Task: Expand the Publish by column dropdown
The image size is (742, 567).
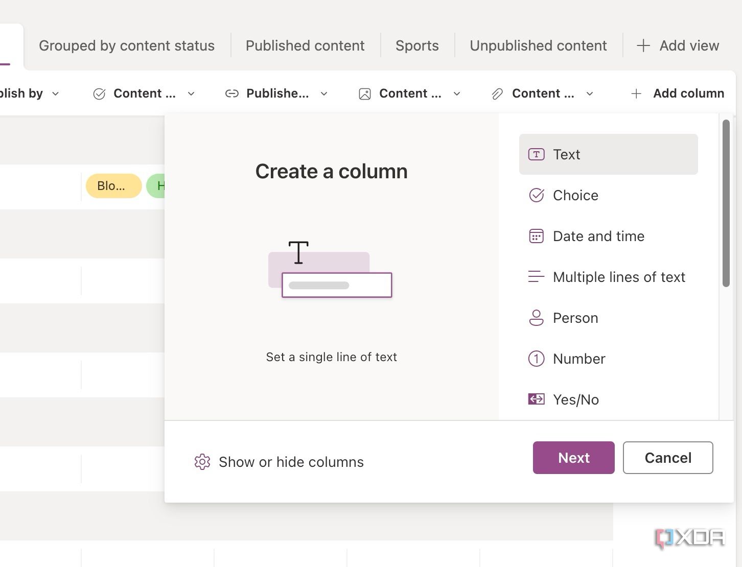Action: [x=56, y=93]
